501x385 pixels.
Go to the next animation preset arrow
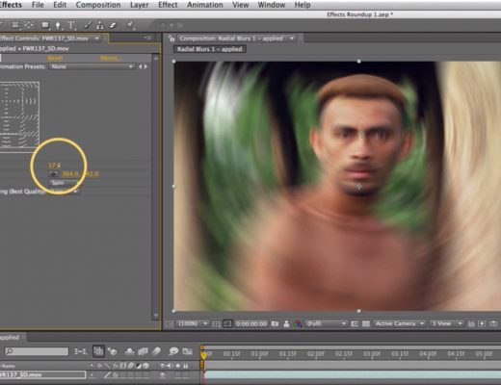tap(145, 66)
